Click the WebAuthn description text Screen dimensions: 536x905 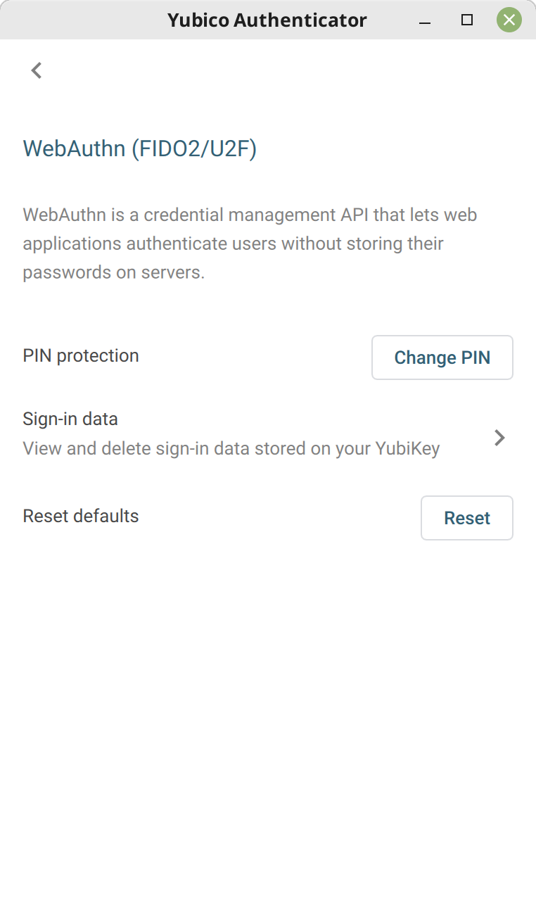click(x=250, y=243)
